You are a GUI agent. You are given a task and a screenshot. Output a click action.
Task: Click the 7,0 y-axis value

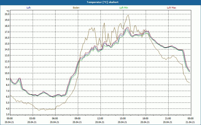click(8, 91)
